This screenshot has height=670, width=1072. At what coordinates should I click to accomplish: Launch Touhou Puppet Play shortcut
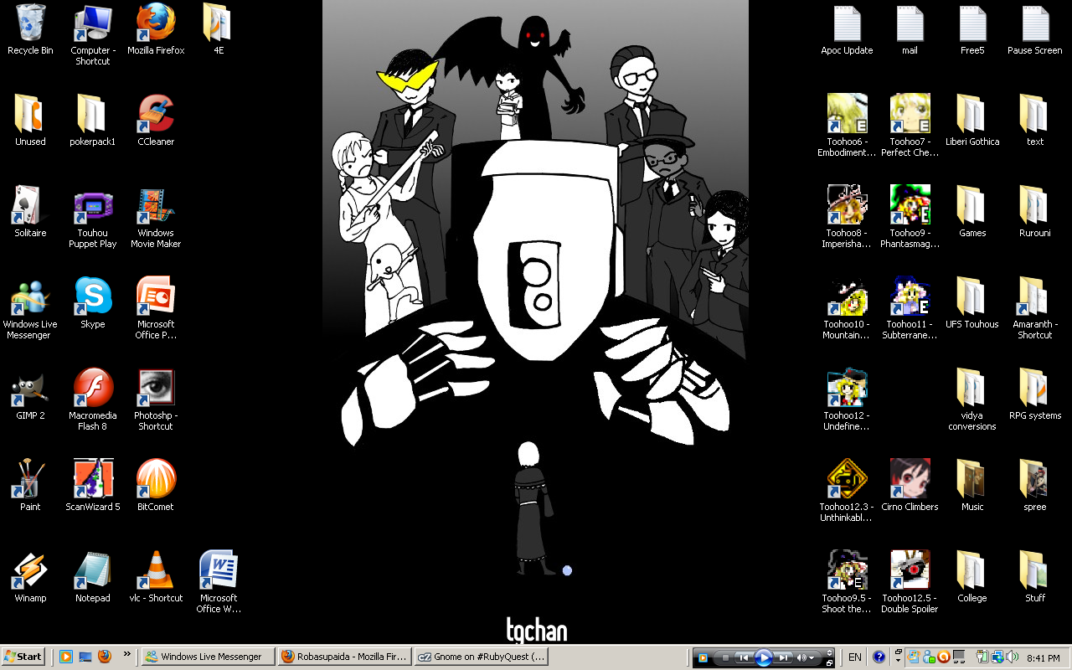(93, 206)
